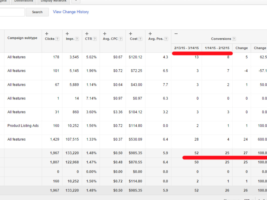
Task: Open Impr. column help question mark
Action: 77,39
